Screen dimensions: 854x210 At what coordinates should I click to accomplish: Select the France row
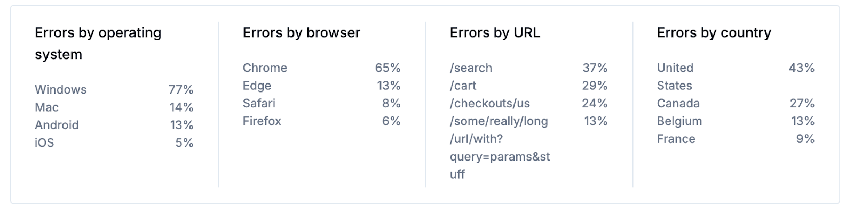736,139
